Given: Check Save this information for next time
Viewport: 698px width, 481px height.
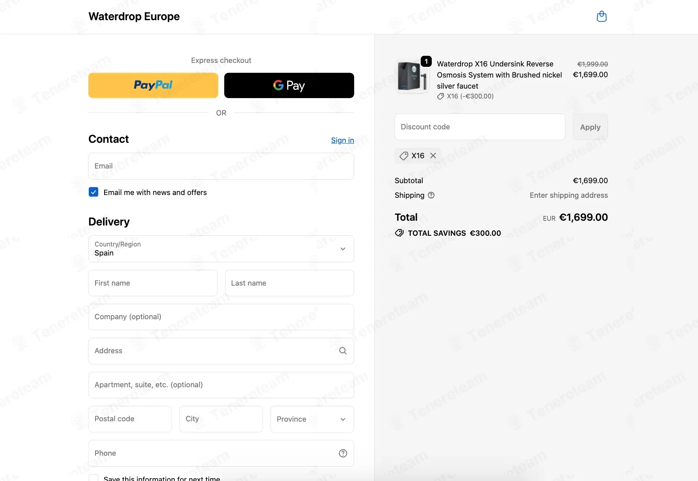Looking at the screenshot, I should coord(93,478).
